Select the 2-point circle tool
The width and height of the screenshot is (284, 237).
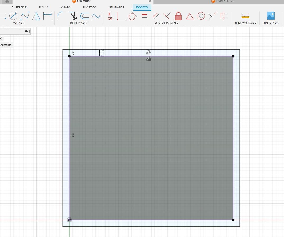pyautogui.click(x=13, y=16)
